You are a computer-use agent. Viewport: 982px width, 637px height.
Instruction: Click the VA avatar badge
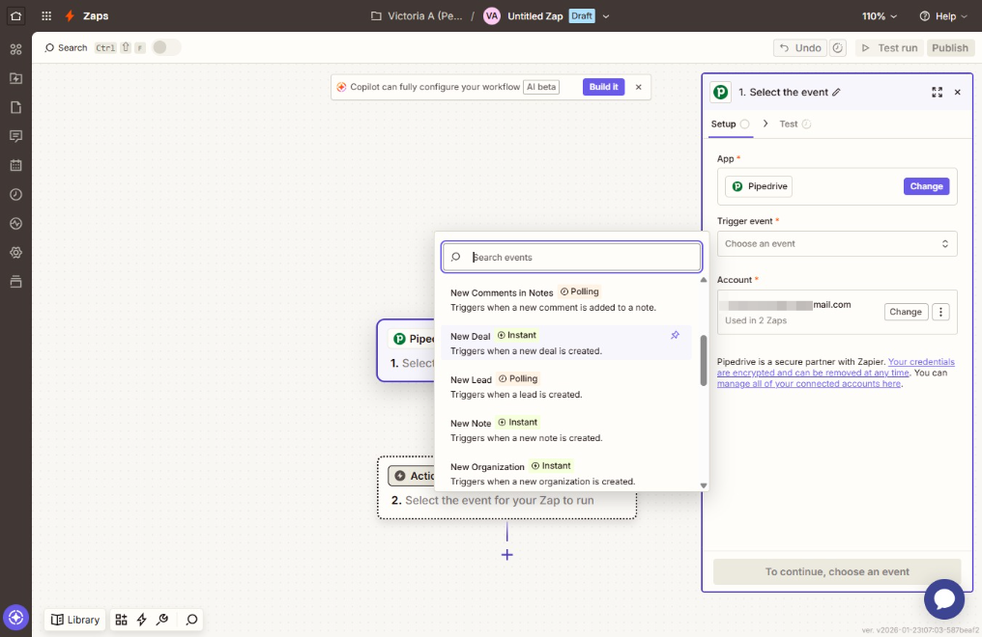(492, 16)
